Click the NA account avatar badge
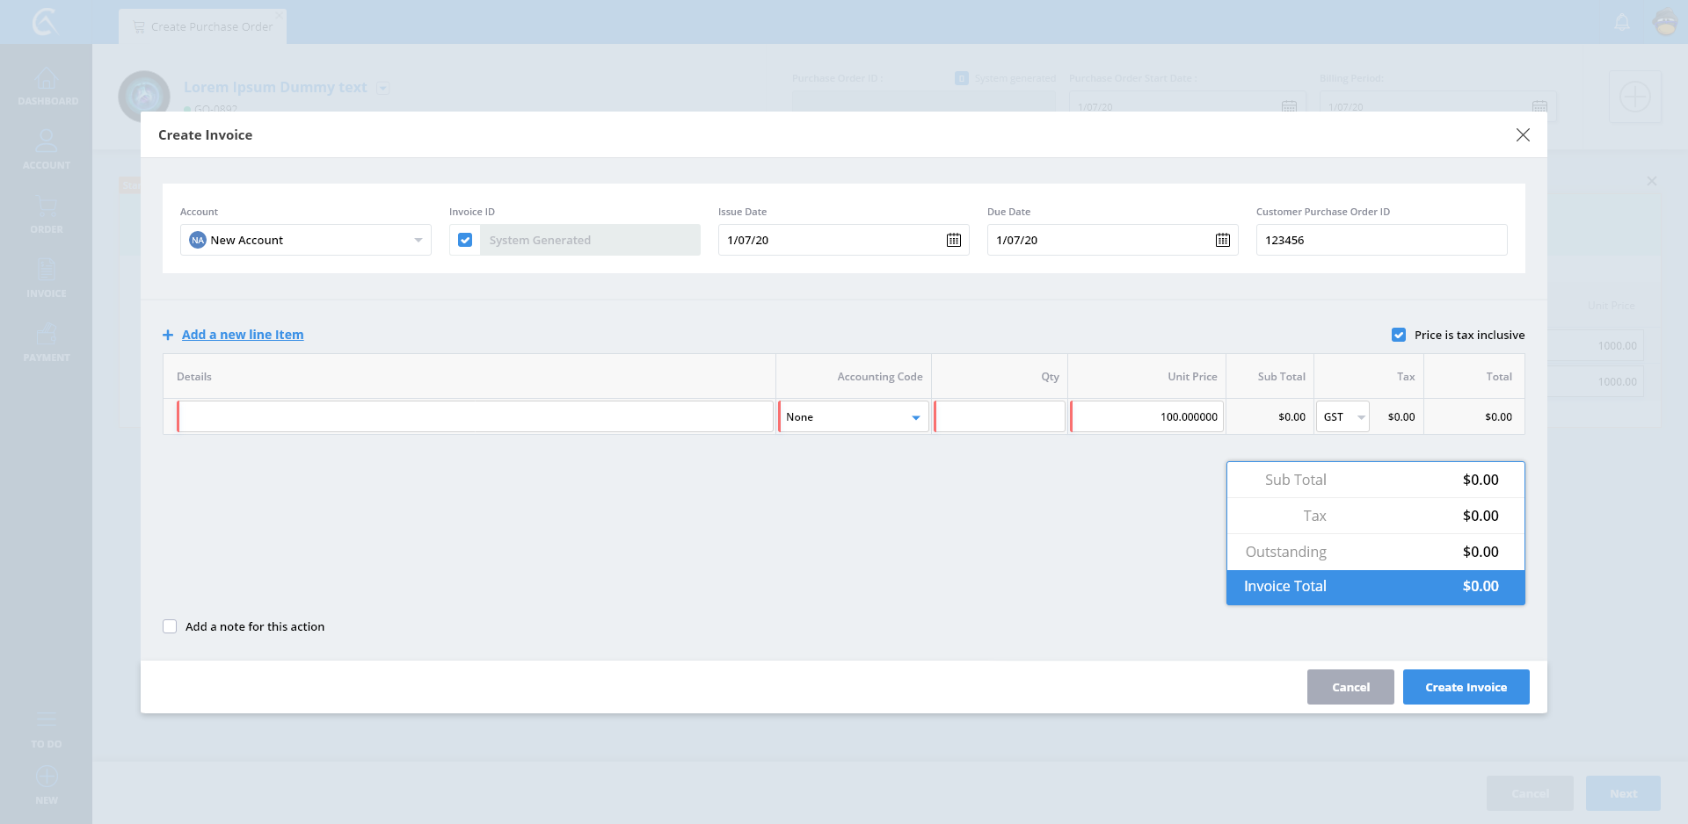This screenshot has height=824, width=1688. coord(198,240)
